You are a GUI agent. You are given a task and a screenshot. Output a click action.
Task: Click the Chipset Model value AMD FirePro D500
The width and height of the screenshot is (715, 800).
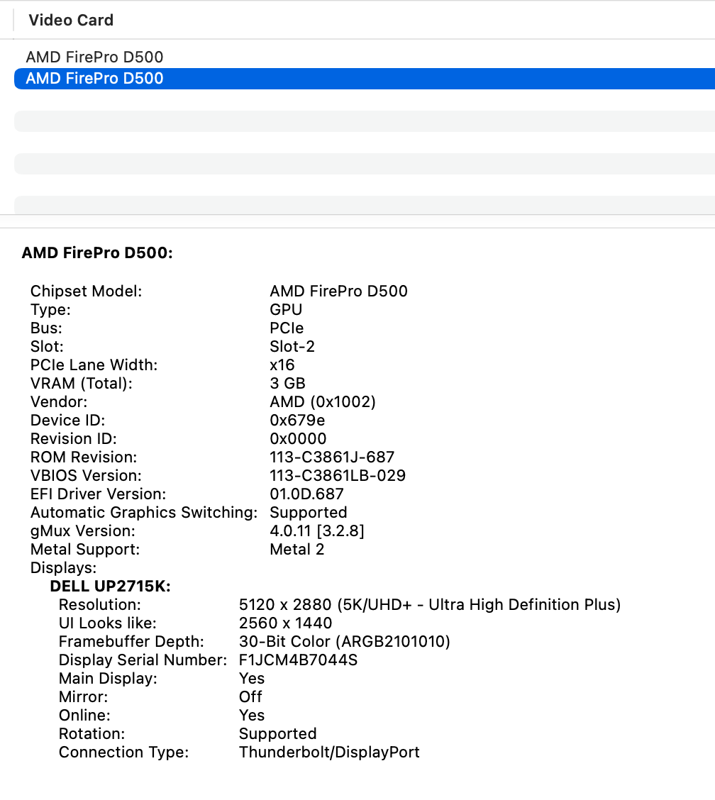click(338, 291)
